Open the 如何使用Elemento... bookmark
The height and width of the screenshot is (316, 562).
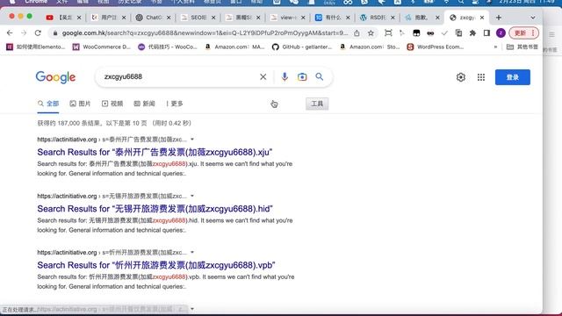36,47
